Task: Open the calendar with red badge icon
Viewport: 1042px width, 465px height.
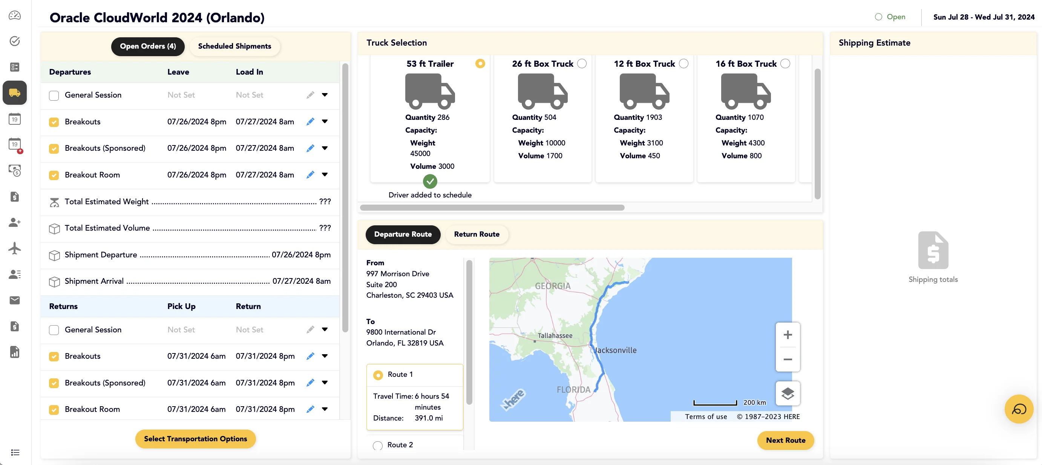Action: click(x=15, y=145)
